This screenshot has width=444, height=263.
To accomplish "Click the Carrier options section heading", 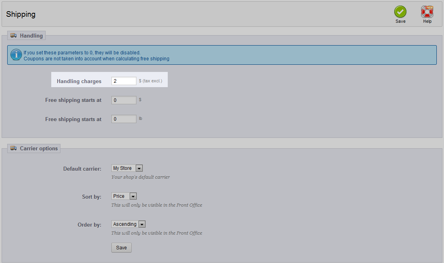I will [39, 148].
